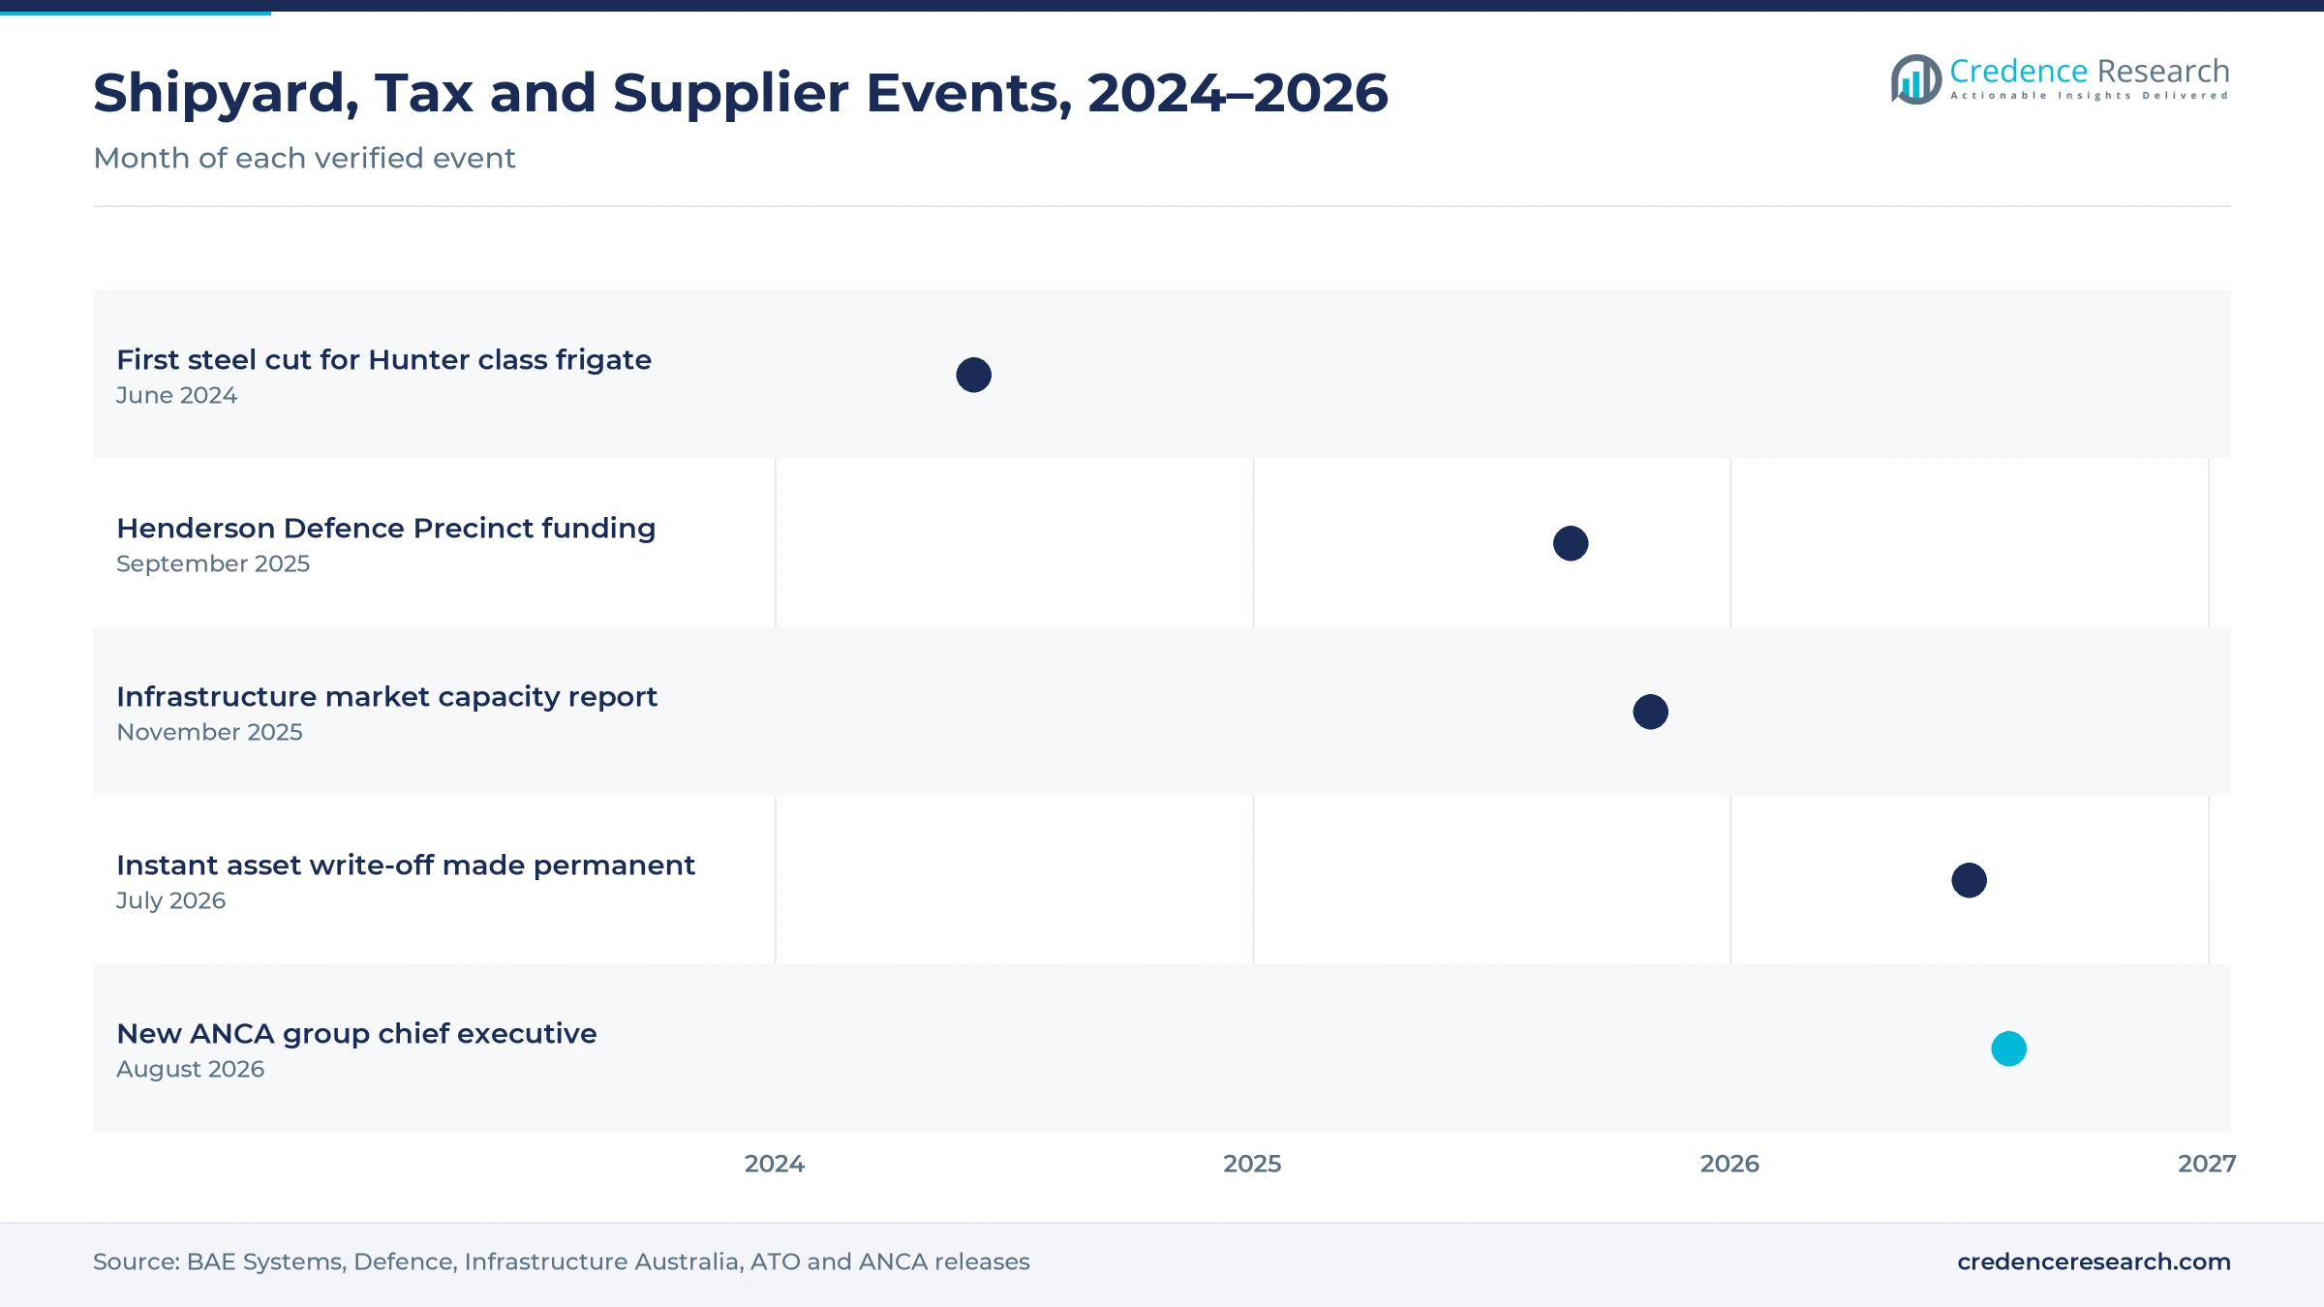
Task: Click the Credence Research logo icon
Action: click(1915, 79)
